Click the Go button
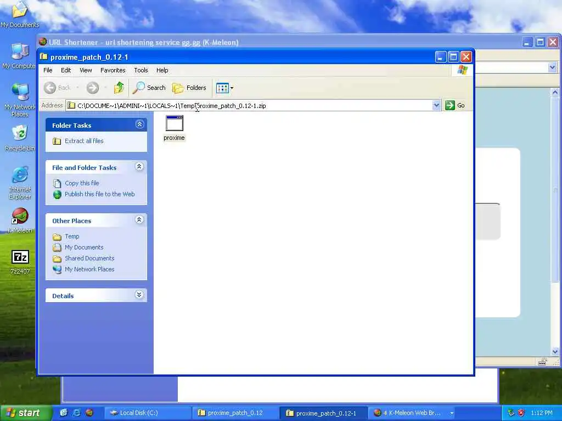Image resolution: width=562 pixels, height=421 pixels. (455, 105)
